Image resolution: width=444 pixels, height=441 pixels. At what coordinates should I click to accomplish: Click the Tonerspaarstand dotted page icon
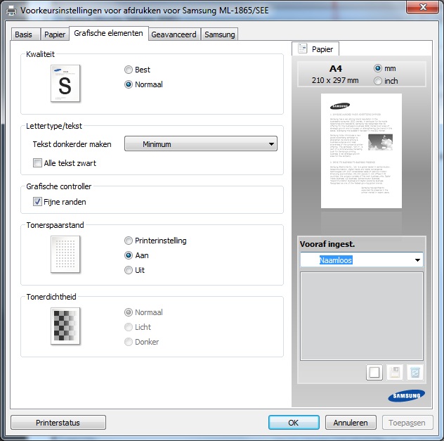click(65, 255)
